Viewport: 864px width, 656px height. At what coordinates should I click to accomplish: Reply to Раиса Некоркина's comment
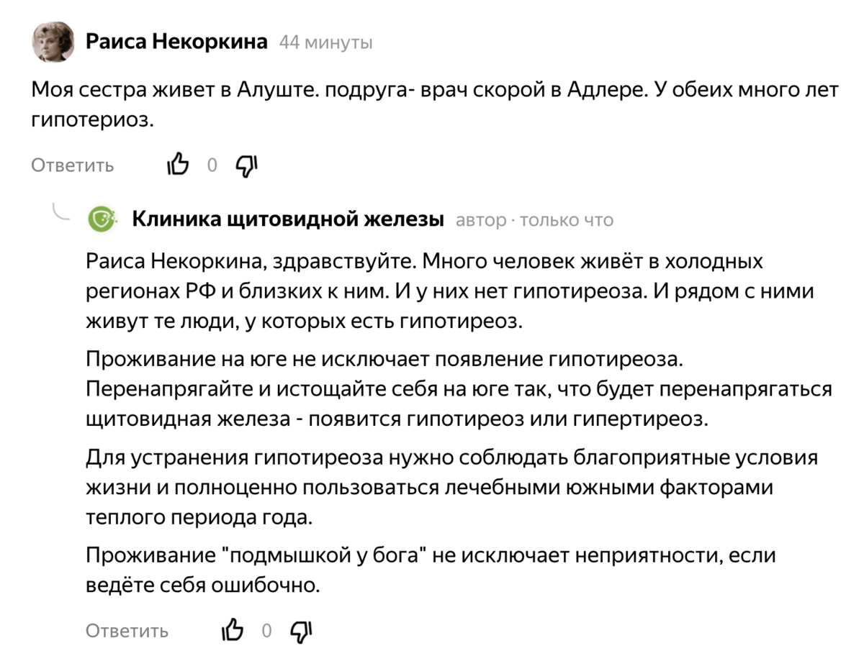pyautogui.click(x=71, y=165)
